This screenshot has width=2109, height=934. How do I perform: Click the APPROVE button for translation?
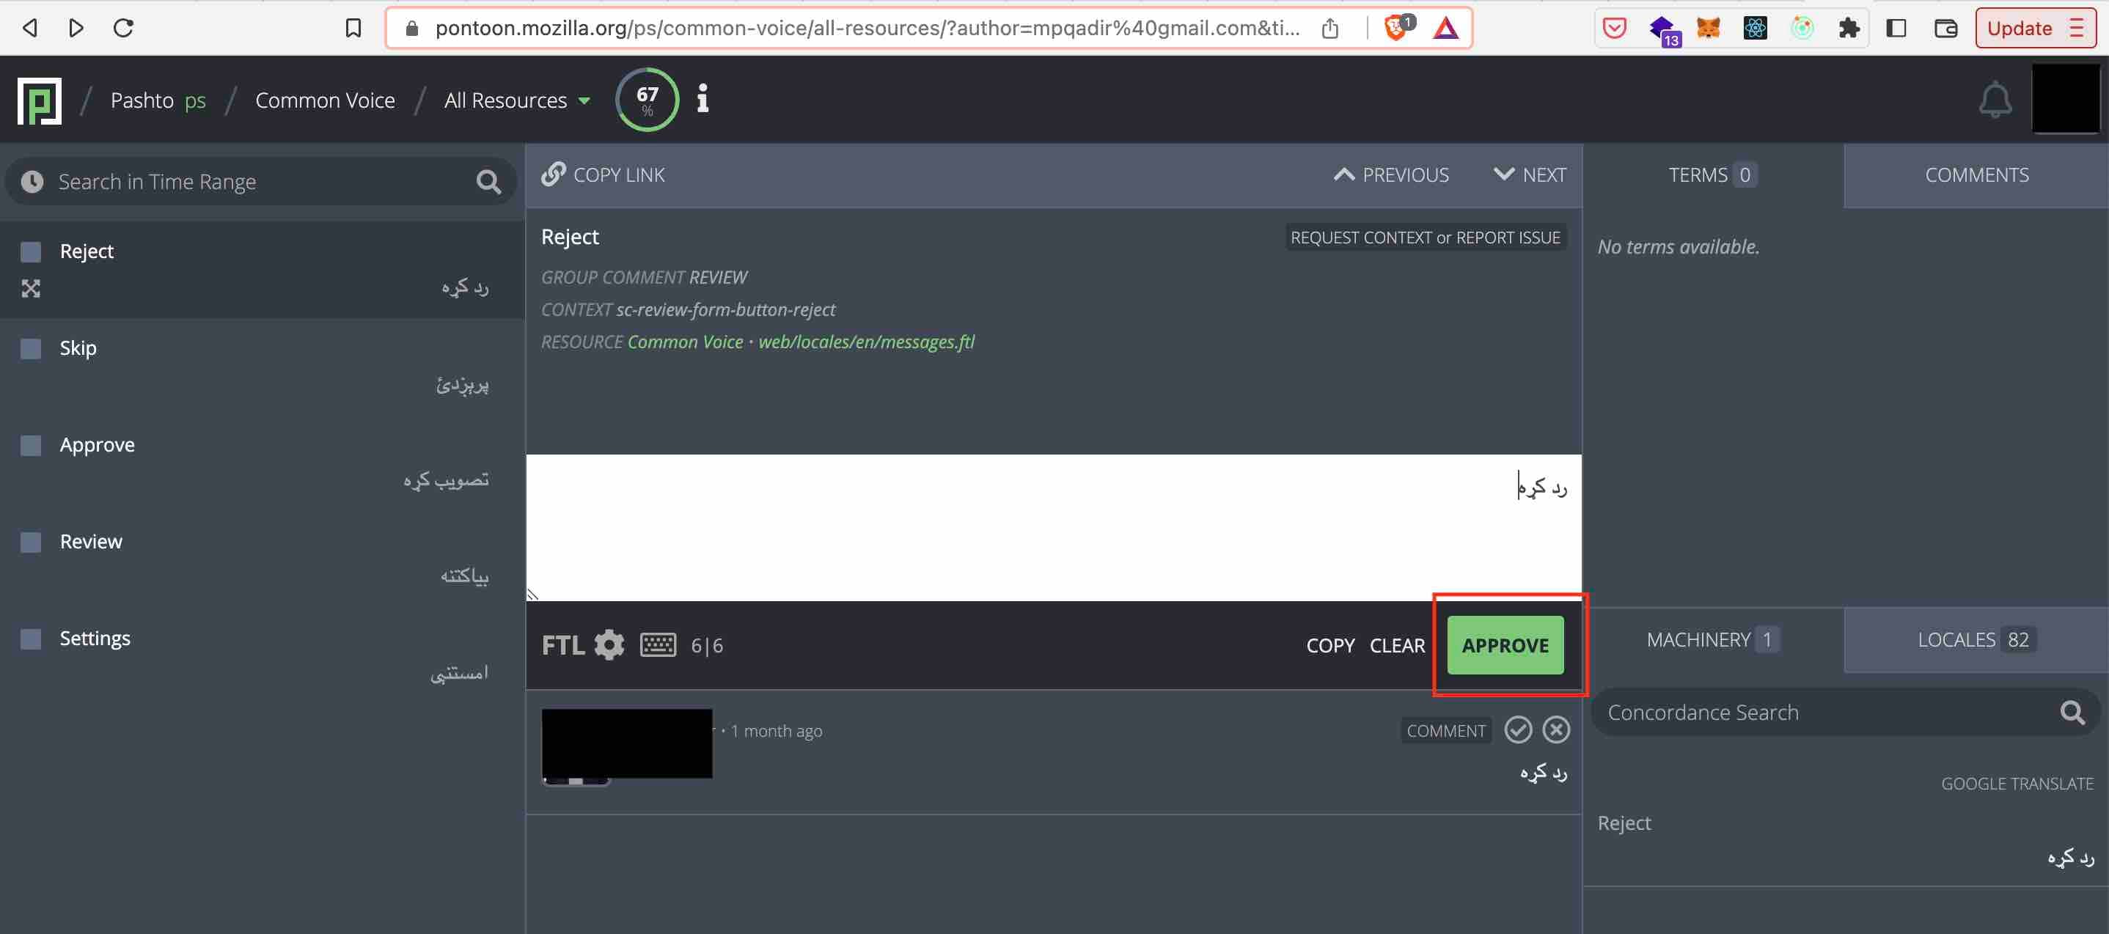1505,645
